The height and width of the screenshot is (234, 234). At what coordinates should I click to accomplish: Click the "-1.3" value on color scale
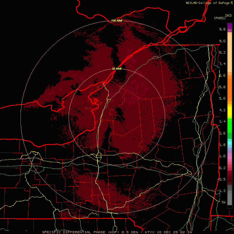[x=221, y=191]
